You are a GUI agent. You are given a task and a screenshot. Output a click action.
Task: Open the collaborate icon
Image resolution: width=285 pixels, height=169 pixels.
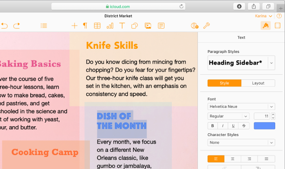click(195, 26)
